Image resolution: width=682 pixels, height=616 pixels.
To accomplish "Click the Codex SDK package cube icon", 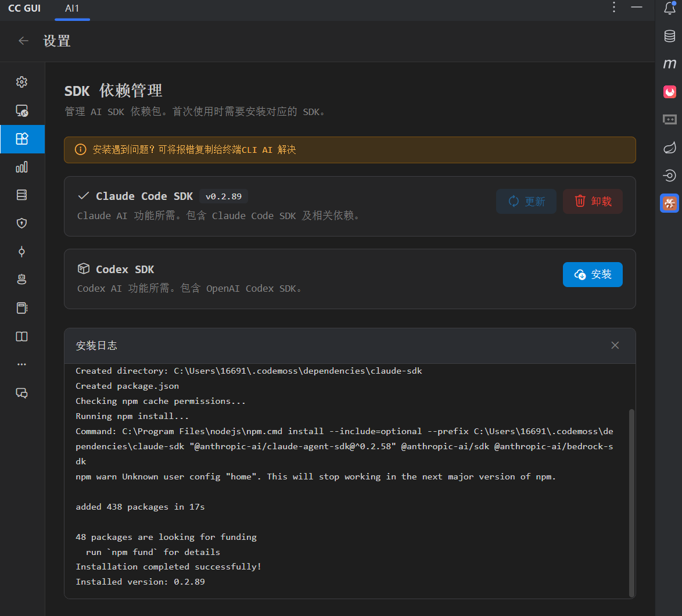I will tap(84, 268).
